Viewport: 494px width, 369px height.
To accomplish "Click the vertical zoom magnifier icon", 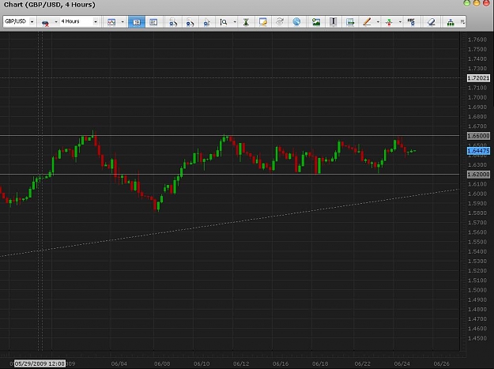I will pos(224,22).
